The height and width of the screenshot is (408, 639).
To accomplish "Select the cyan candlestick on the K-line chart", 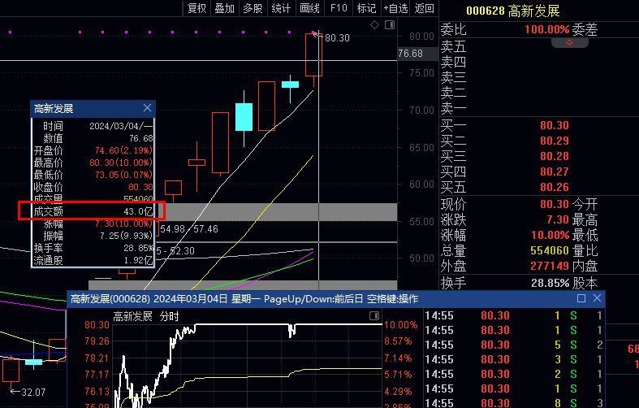I will [244, 116].
